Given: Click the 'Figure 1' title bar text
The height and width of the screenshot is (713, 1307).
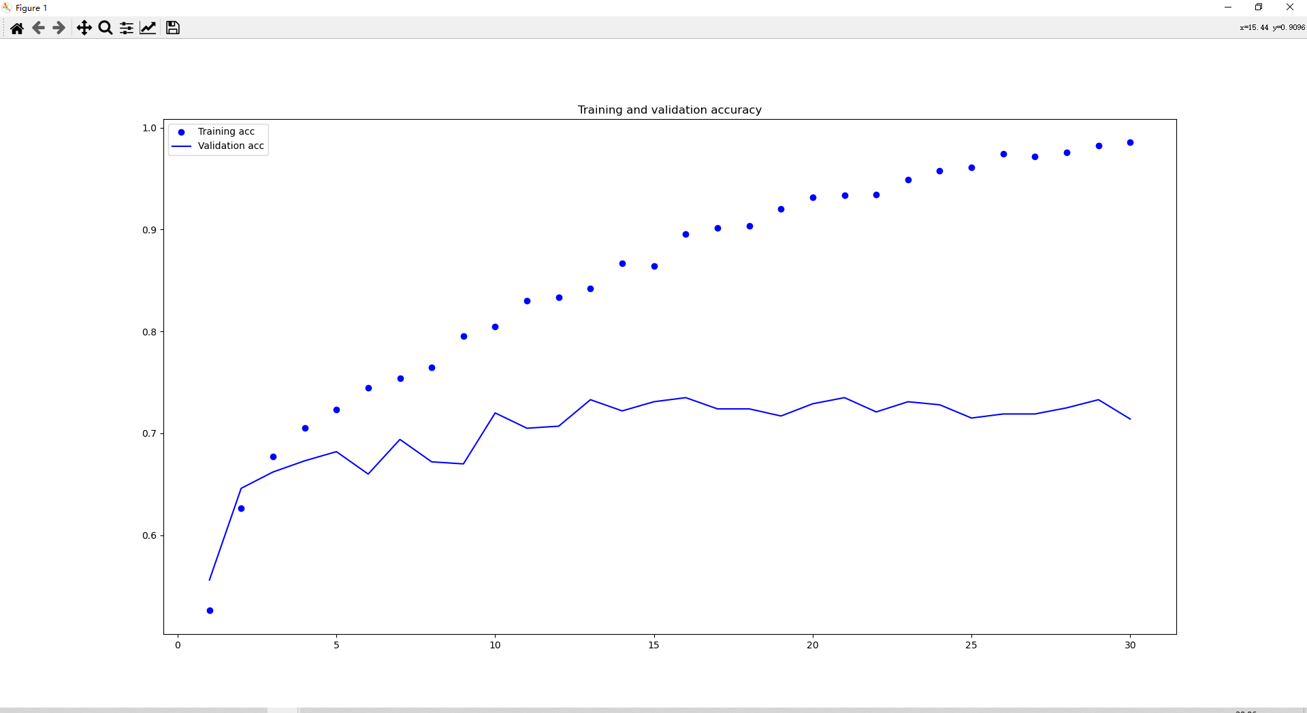Looking at the screenshot, I should (31, 8).
